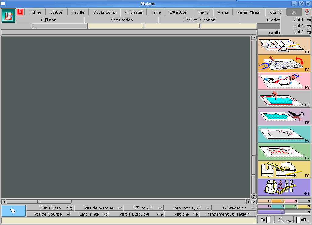Choose Util 1 from the dropdown menu
Viewport: 312px width, 225px height.
pyautogui.click(x=298, y=20)
